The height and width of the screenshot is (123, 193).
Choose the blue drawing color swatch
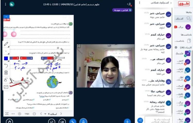6,58
